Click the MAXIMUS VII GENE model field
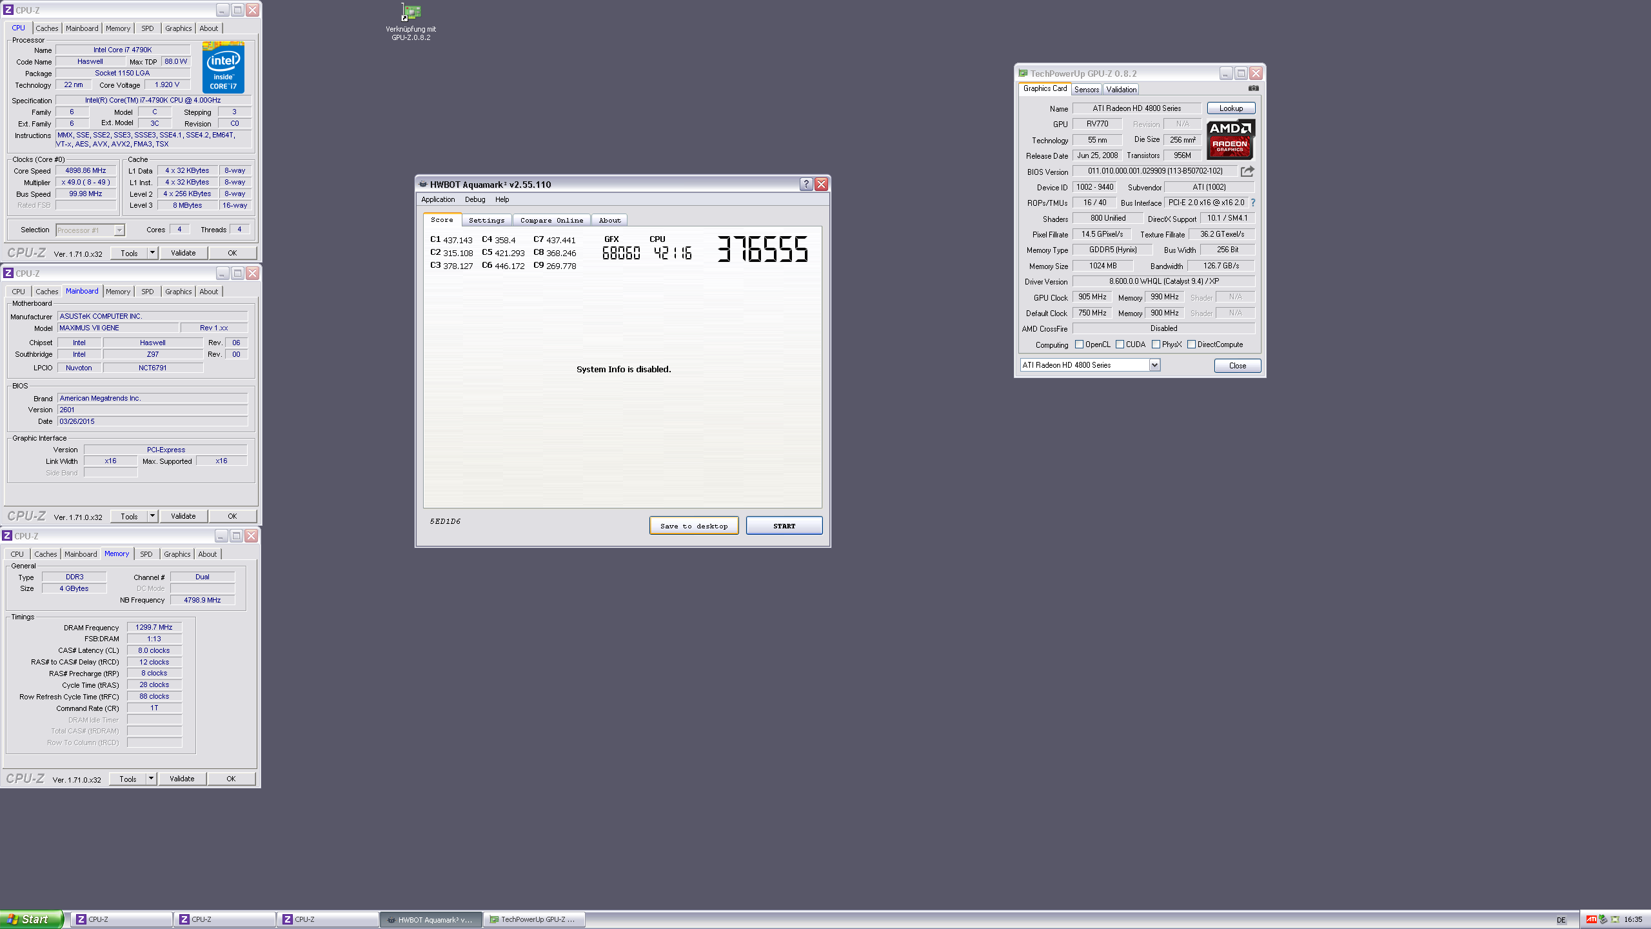The width and height of the screenshot is (1651, 929). point(117,328)
